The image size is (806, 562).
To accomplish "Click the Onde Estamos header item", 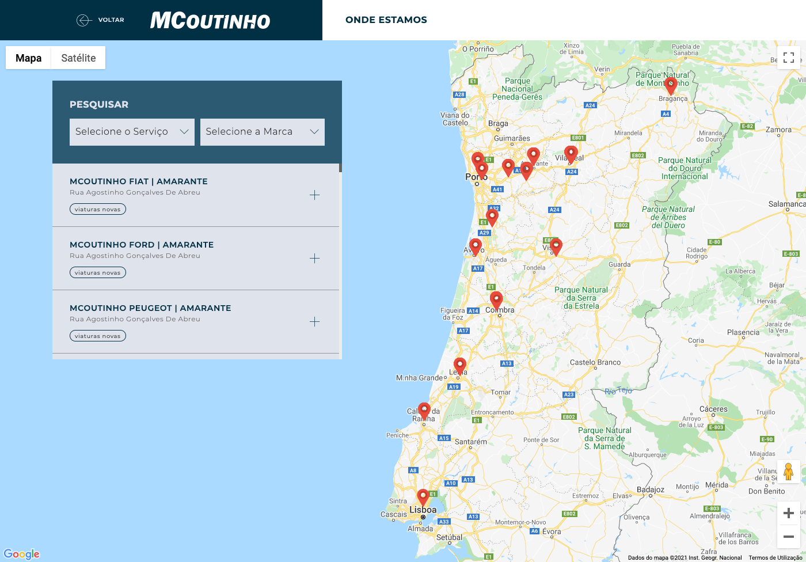I will [x=386, y=20].
